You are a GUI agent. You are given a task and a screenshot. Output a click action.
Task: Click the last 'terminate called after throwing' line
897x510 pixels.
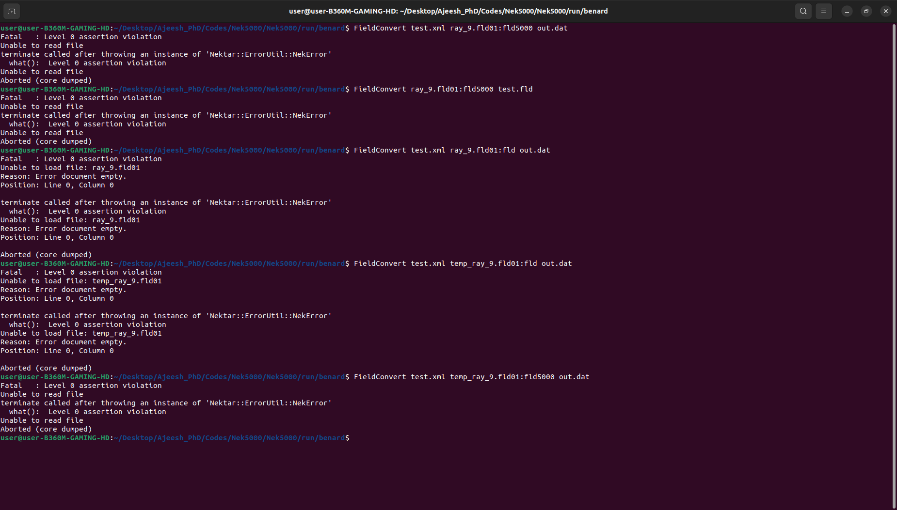166,403
